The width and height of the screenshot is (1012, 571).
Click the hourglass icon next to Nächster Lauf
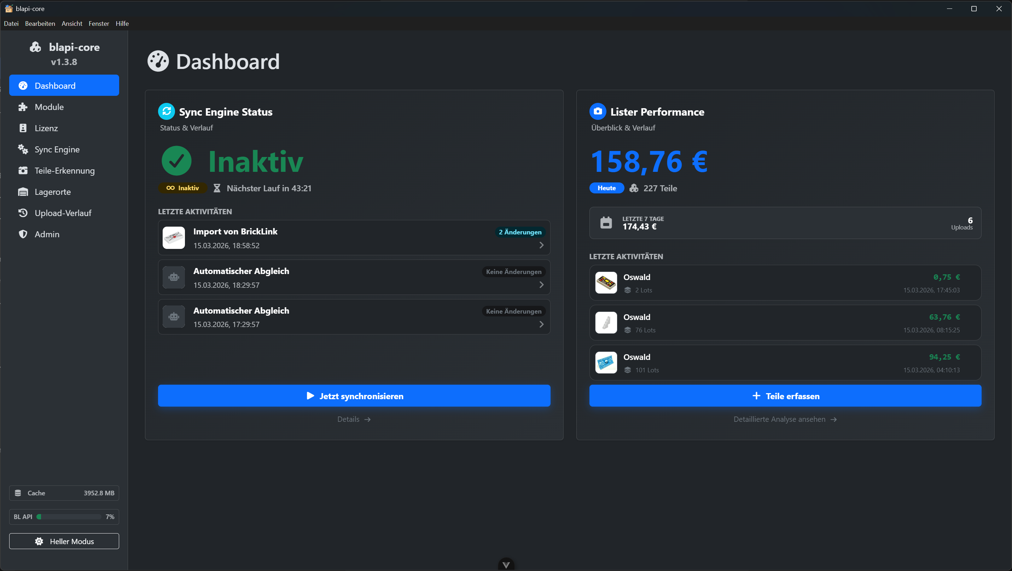[x=217, y=188]
